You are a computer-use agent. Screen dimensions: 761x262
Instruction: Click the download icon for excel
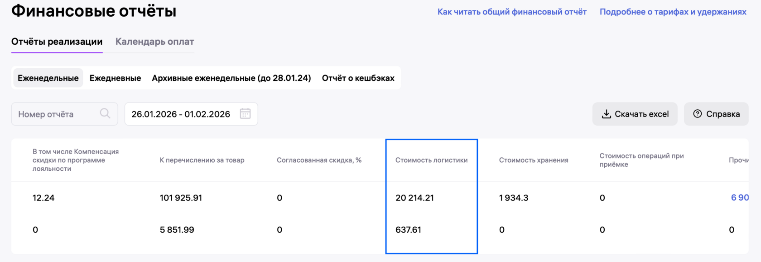tap(606, 114)
